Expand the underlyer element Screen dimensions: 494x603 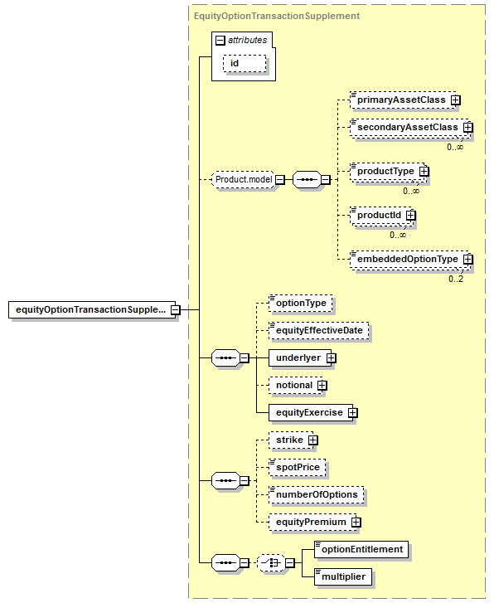[x=331, y=358]
